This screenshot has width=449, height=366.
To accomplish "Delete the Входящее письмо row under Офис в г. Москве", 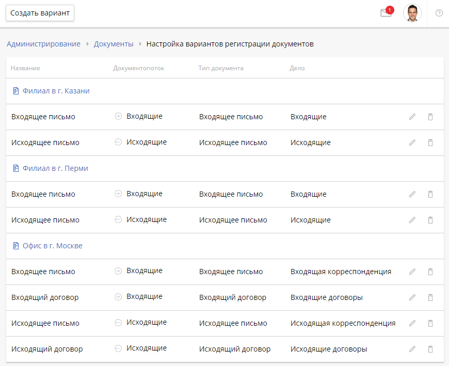I will [x=430, y=272].
